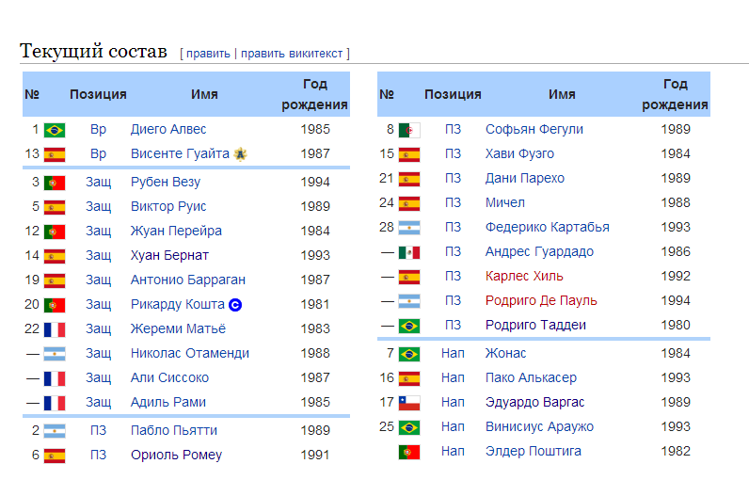The image size is (749, 480).
Task: Click the Portugal flag beside Элдер Поштига
Action: pyautogui.click(x=409, y=452)
